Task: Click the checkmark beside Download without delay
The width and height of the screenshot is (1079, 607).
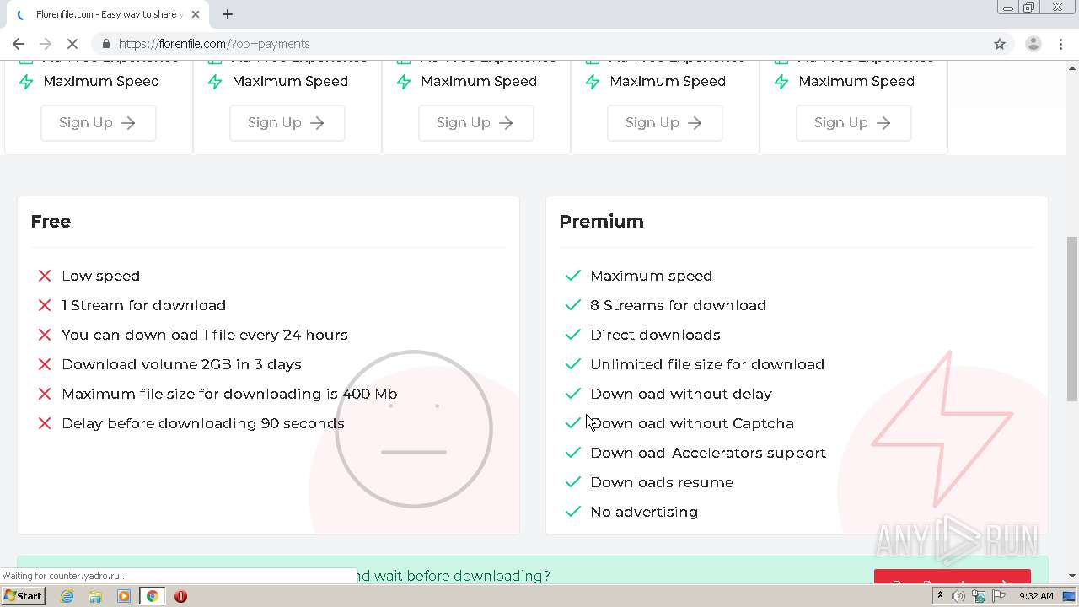Action: coord(573,394)
